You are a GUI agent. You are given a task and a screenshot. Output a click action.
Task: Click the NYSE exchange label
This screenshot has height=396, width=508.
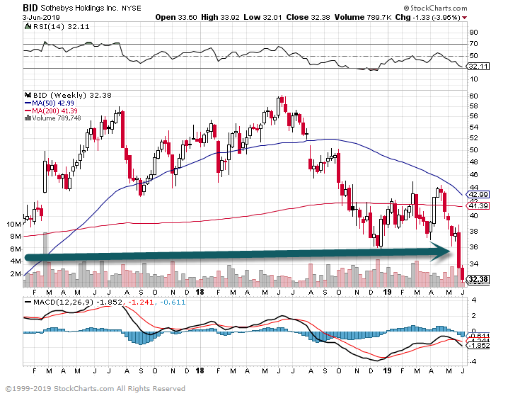[x=132, y=9]
